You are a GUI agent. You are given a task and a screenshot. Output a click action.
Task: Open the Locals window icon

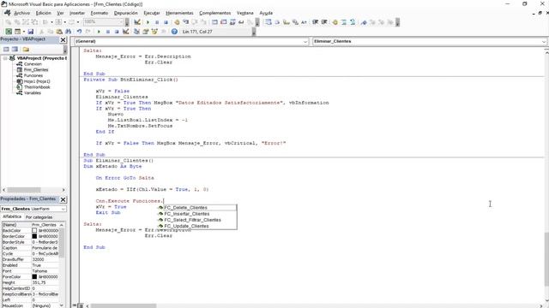[x=214, y=22]
